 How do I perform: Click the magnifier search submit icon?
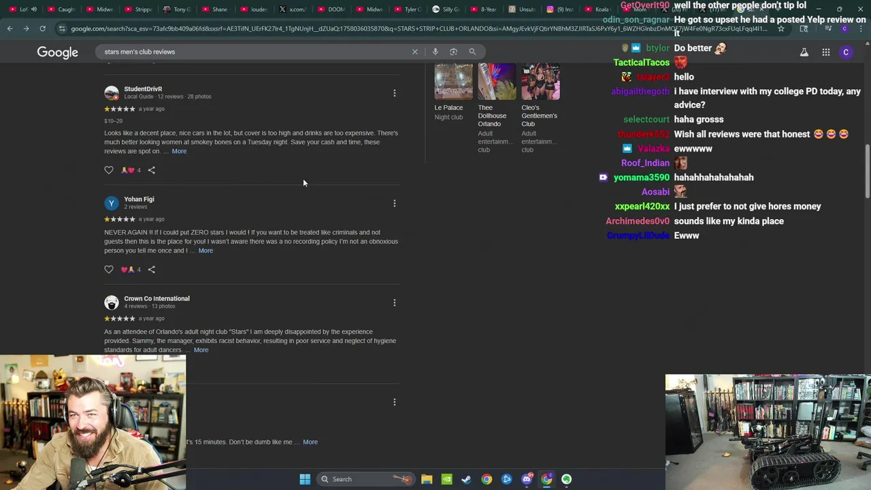coord(472,52)
